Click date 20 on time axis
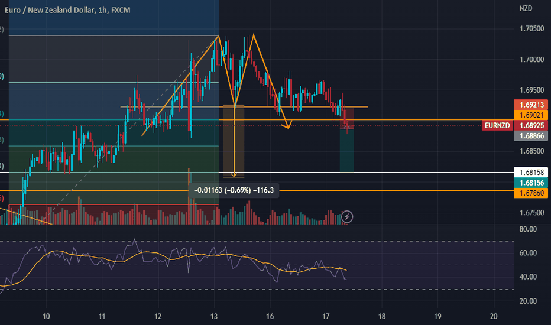 pos(494,316)
